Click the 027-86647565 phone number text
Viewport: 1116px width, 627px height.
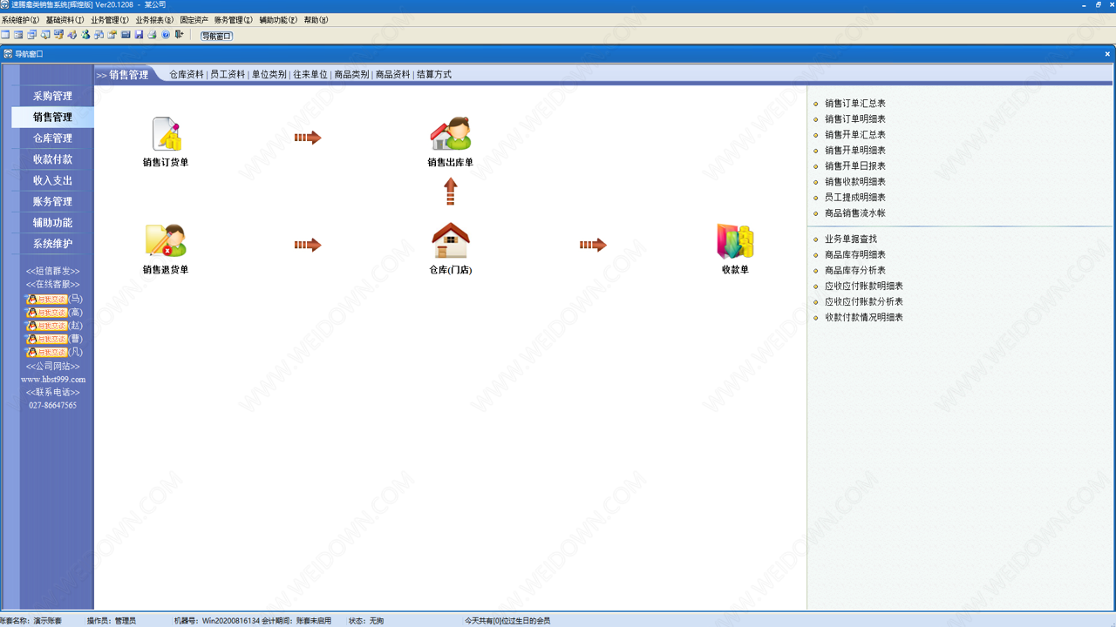(x=52, y=406)
